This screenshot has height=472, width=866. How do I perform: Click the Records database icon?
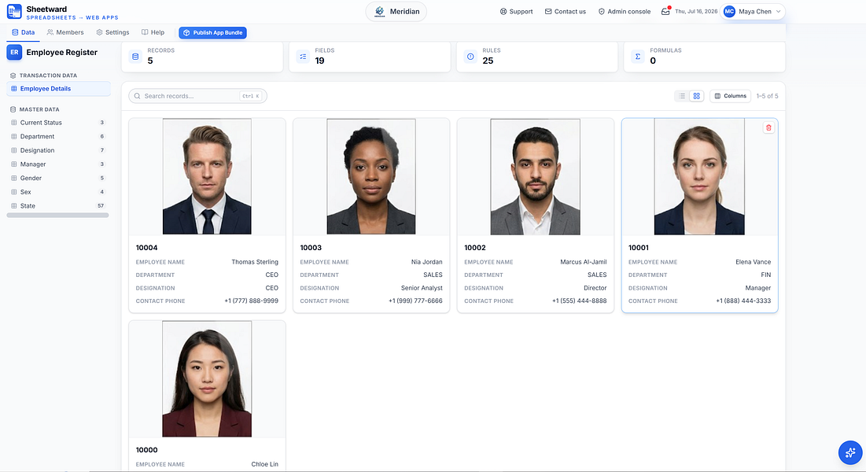(x=135, y=57)
